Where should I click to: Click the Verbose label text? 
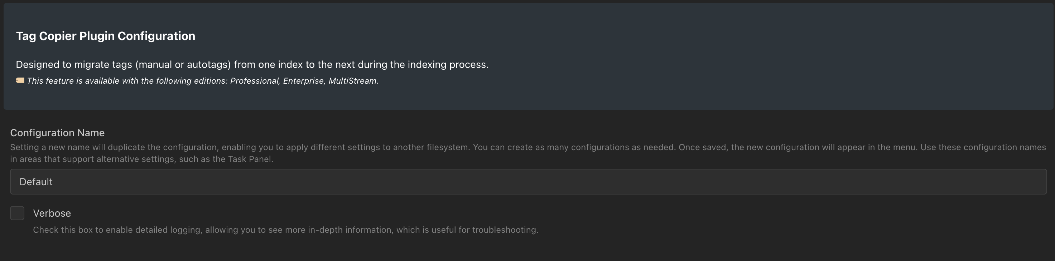52,213
